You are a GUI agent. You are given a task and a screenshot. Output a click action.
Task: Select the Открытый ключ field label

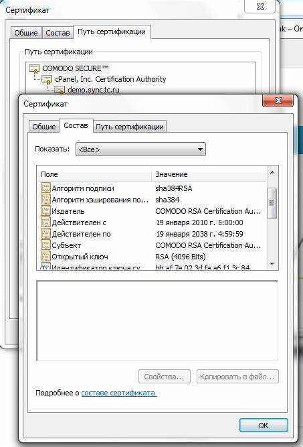[80, 257]
